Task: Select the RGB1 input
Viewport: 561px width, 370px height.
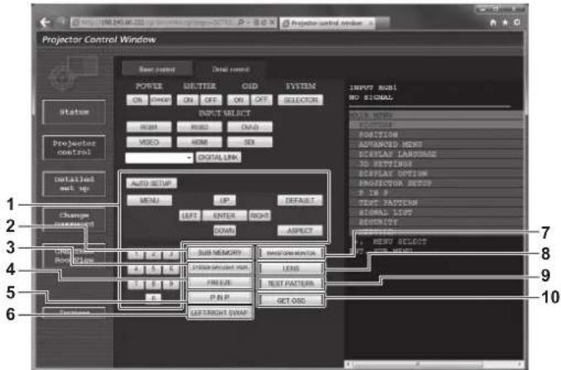Action: pyautogui.click(x=149, y=127)
